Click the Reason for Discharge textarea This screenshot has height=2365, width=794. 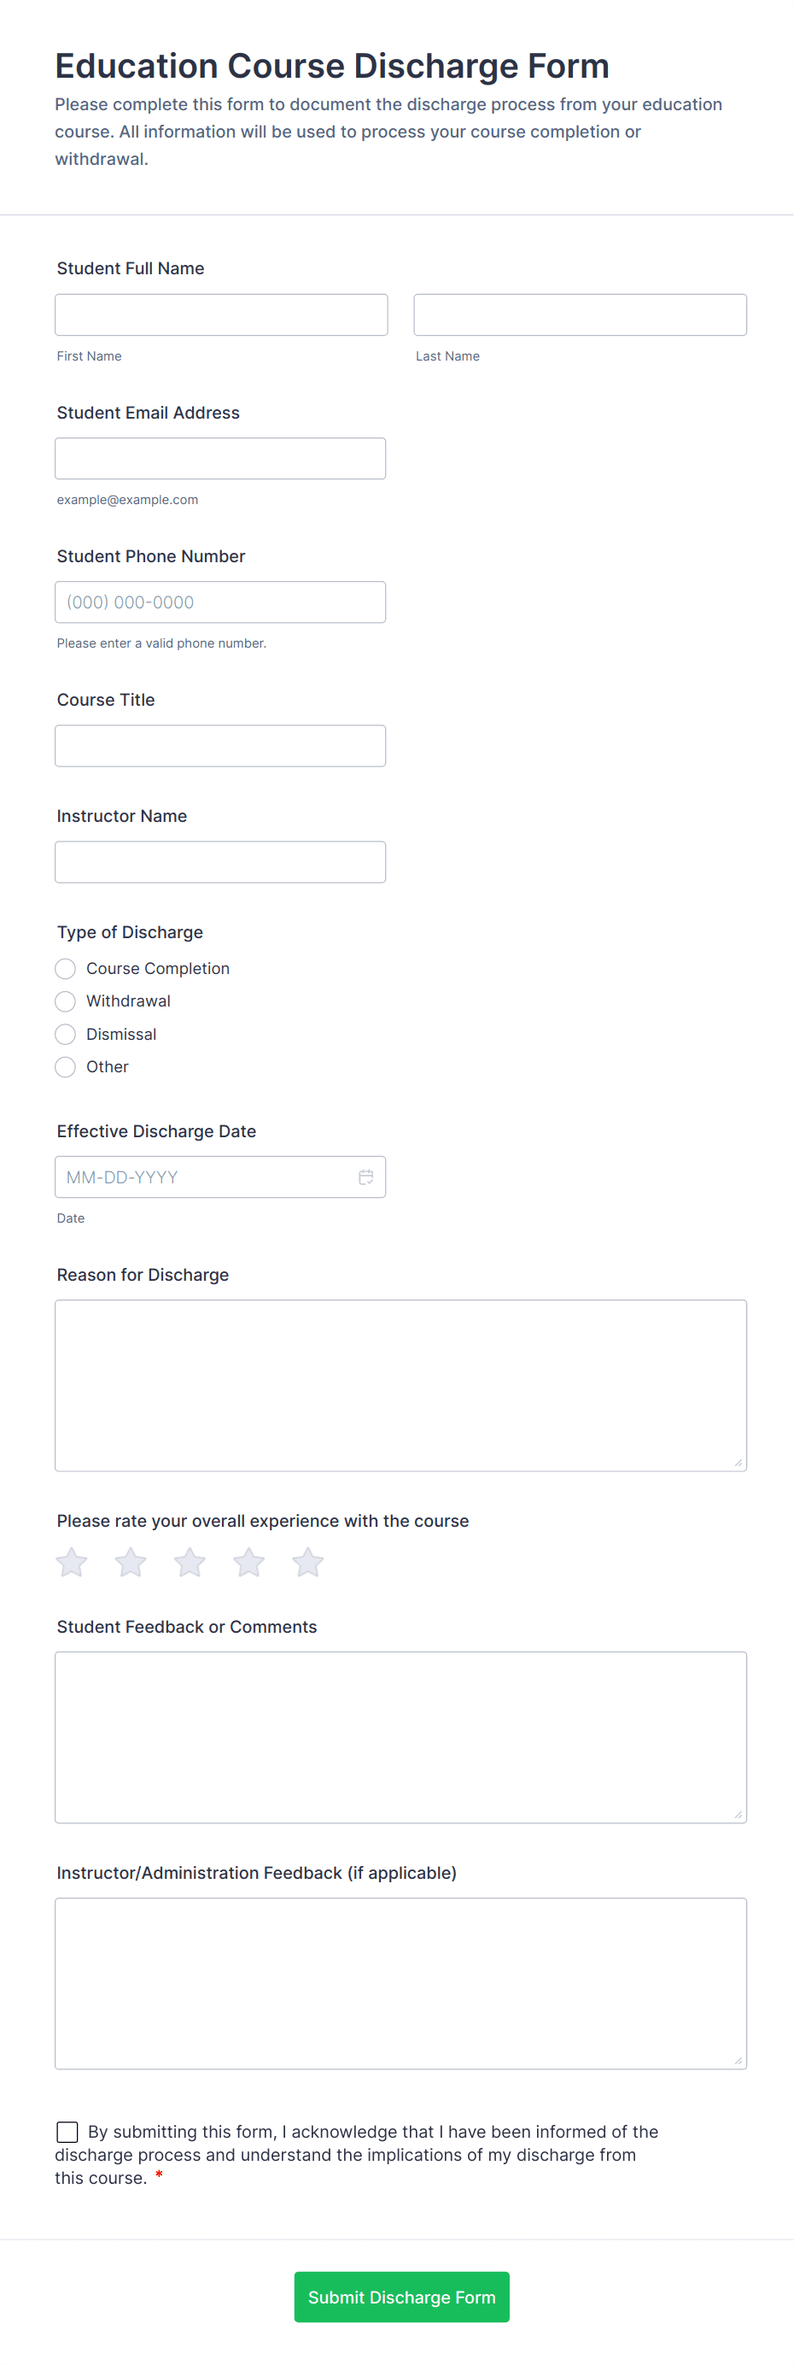400,1384
